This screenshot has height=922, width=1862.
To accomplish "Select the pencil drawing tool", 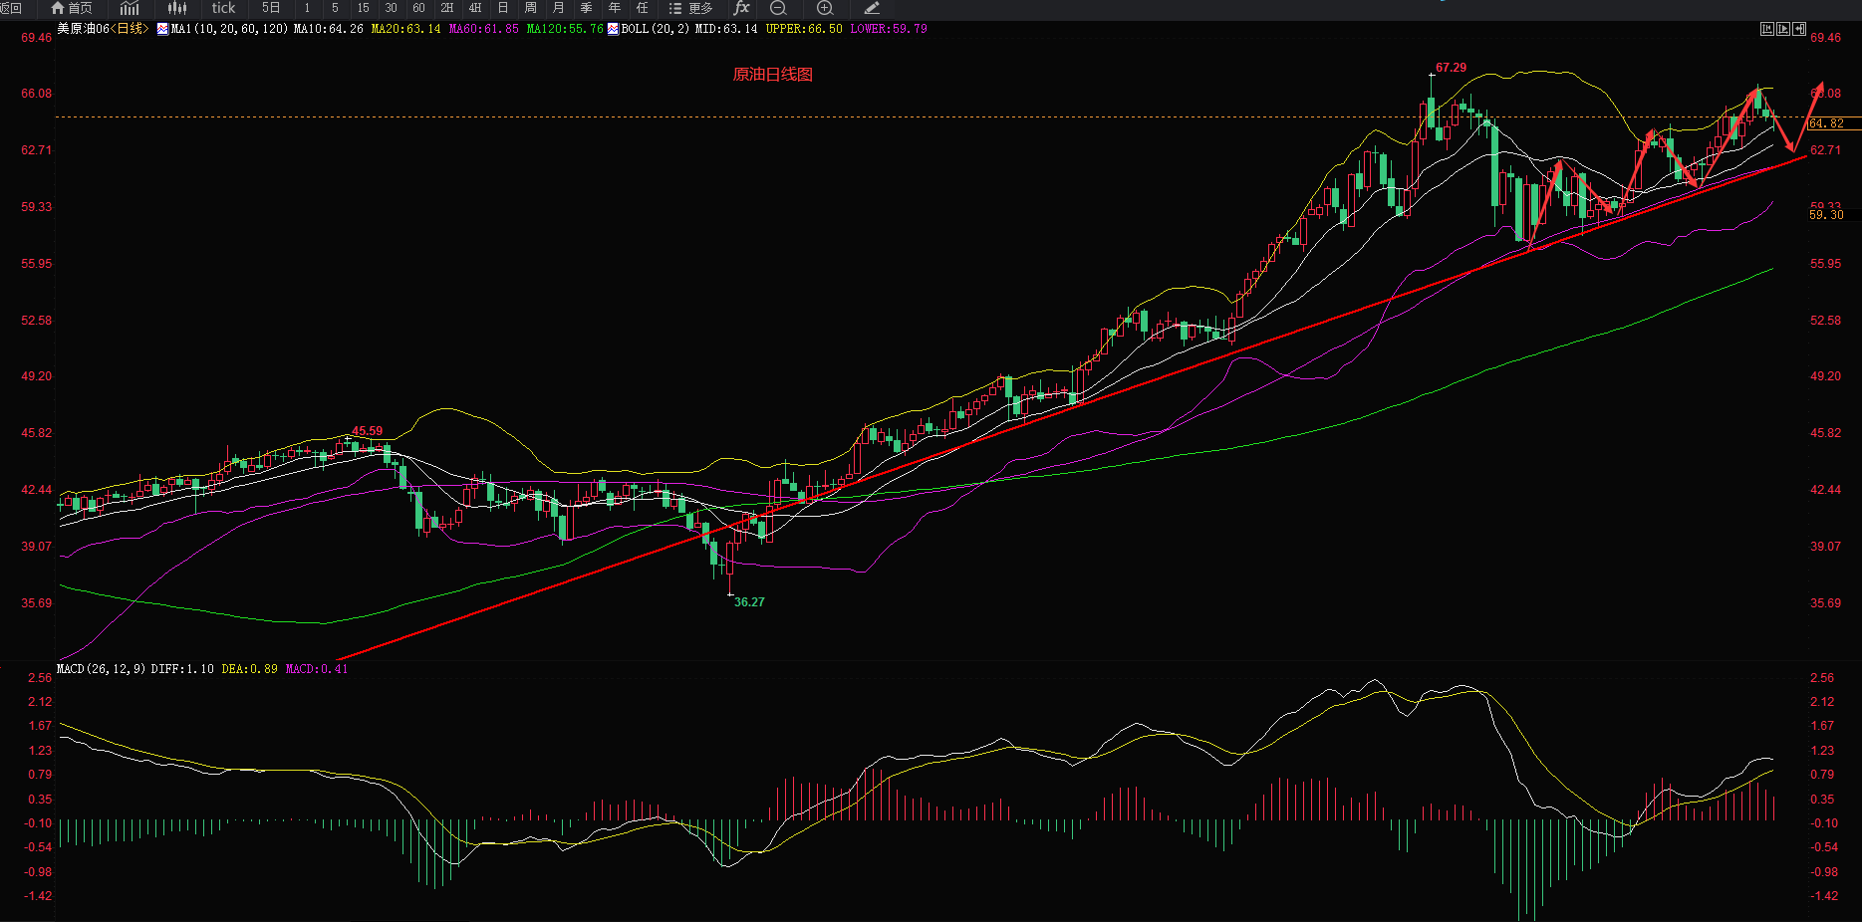I will click(x=872, y=8).
